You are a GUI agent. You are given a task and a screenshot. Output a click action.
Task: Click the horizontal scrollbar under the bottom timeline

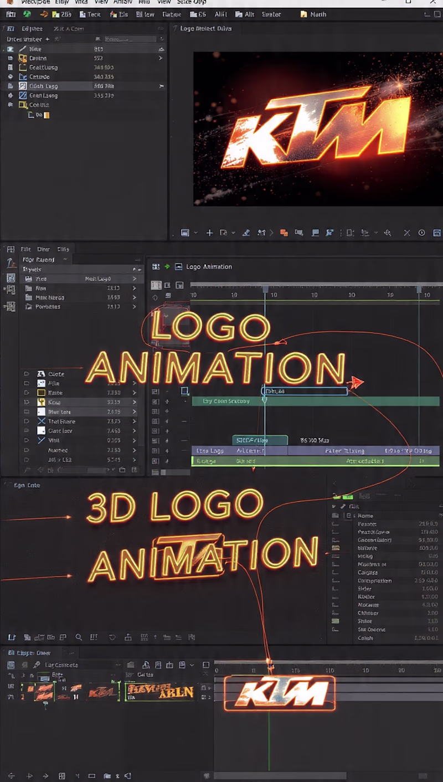pyautogui.click(x=280, y=776)
